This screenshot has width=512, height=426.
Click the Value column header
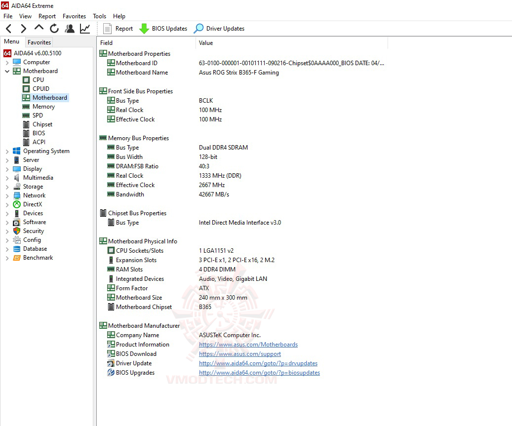click(x=292, y=43)
